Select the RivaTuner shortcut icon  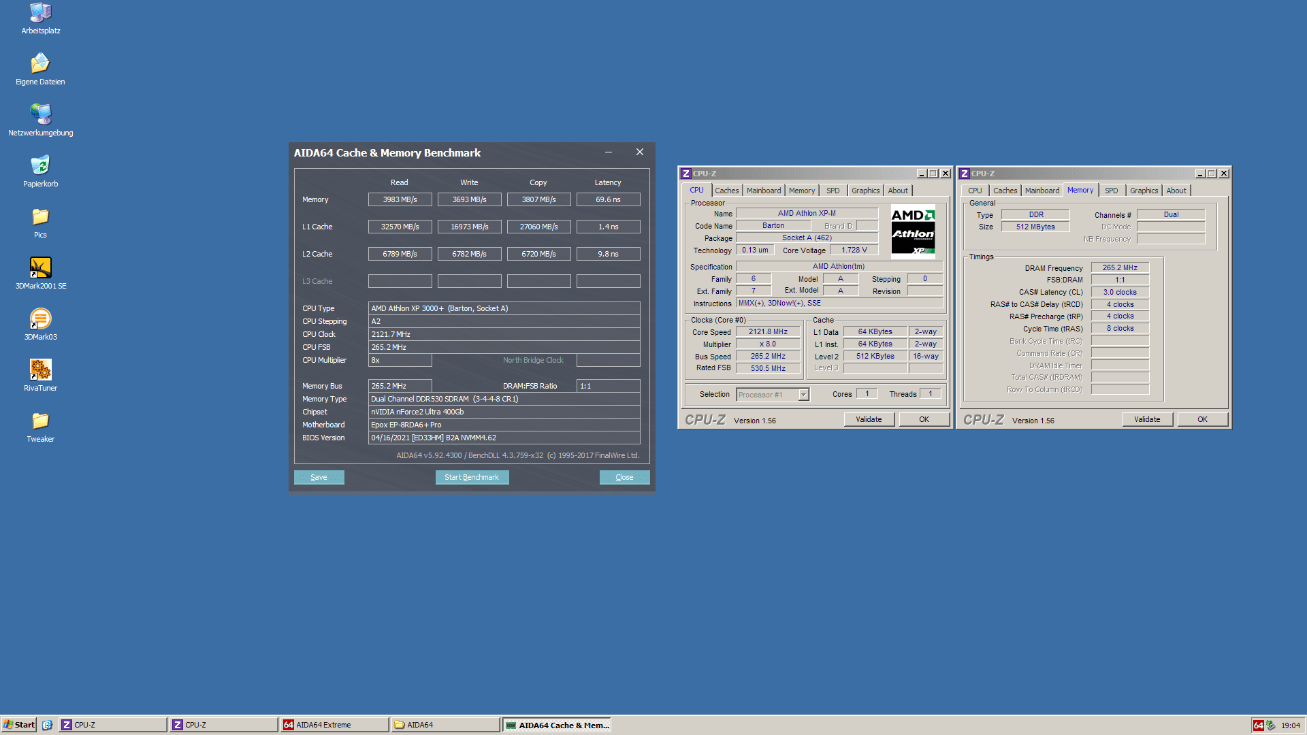pos(41,376)
